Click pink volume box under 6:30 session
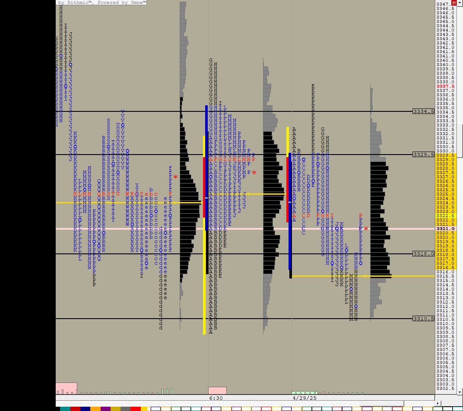This screenshot has height=411, width=463. [217, 390]
